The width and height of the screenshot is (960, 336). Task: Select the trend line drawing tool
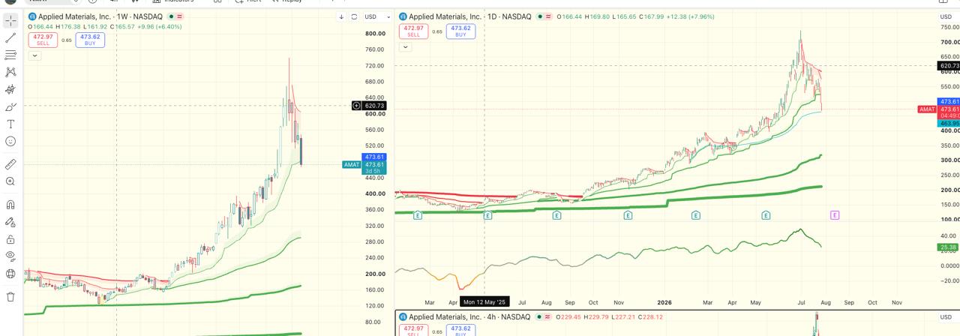coord(10,37)
